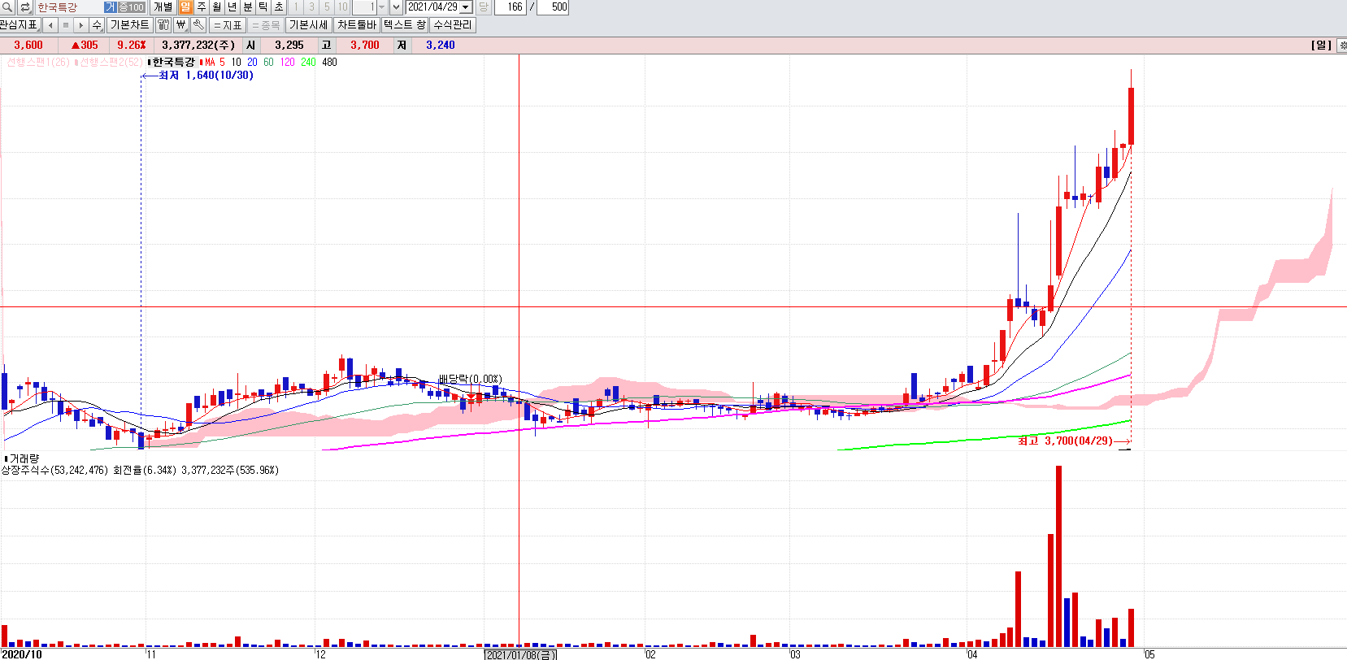Click the next (right arrow) playback icon
This screenshot has width=1347, height=660.
[x=81, y=25]
